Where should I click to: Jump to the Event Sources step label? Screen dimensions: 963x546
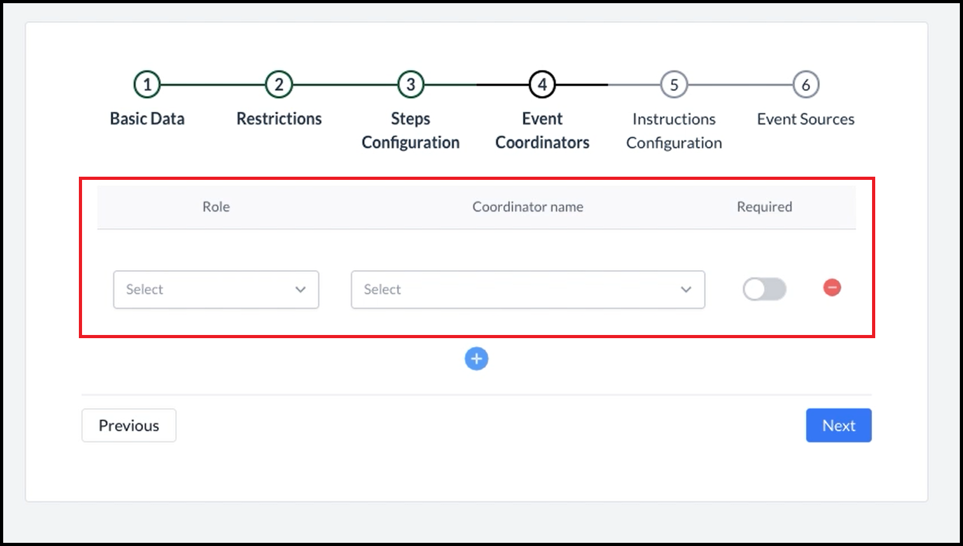(805, 119)
